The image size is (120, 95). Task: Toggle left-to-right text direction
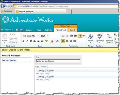point(80,36)
